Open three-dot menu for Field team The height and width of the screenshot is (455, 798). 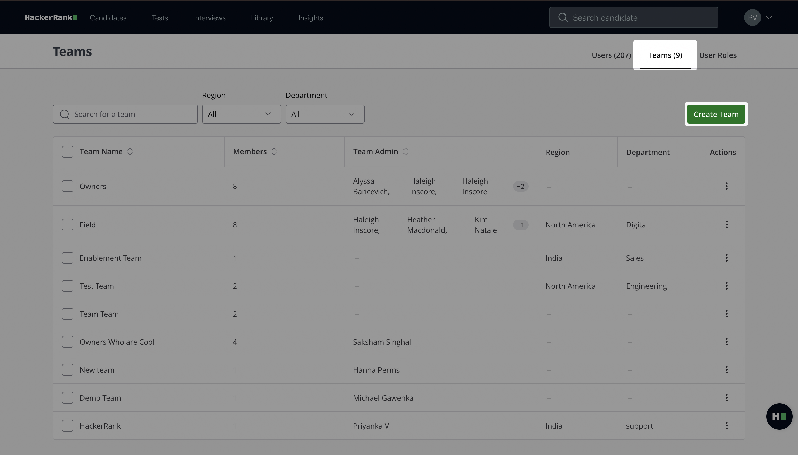coord(726,225)
